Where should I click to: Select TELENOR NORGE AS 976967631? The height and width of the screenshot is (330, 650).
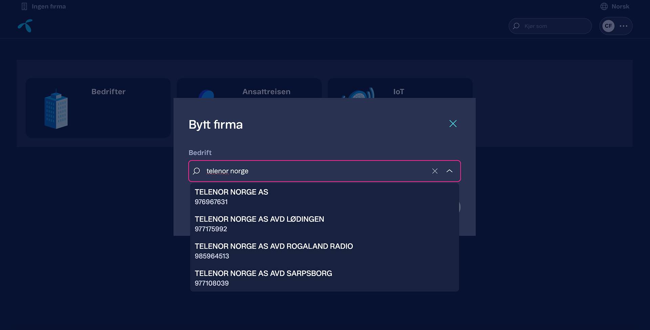(x=324, y=197)
